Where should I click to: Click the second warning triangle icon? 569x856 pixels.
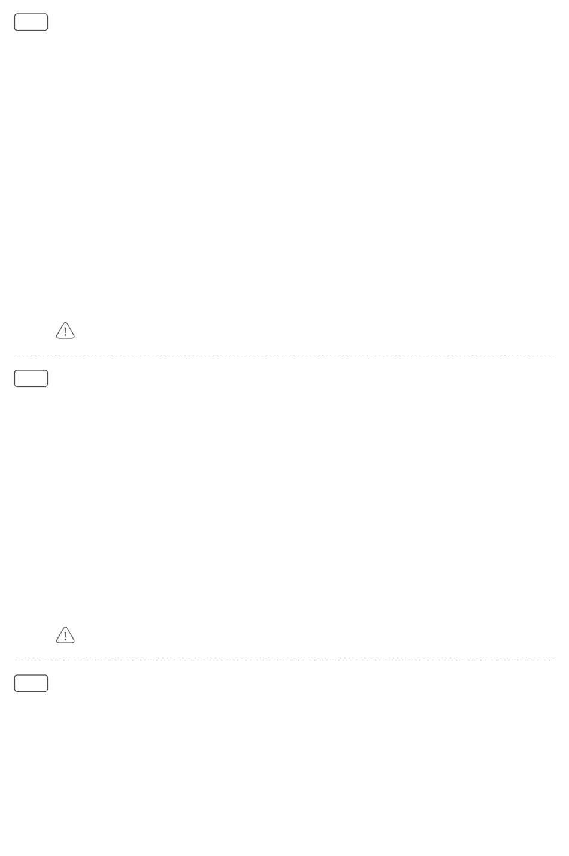(65, 635)
